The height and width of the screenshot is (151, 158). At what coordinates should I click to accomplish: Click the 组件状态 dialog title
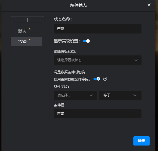pos(78,5)
